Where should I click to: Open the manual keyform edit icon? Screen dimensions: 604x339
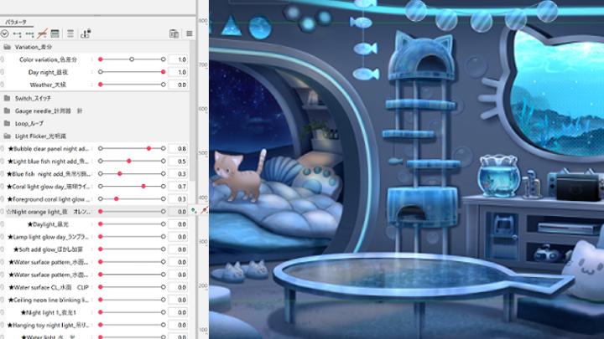55,33
